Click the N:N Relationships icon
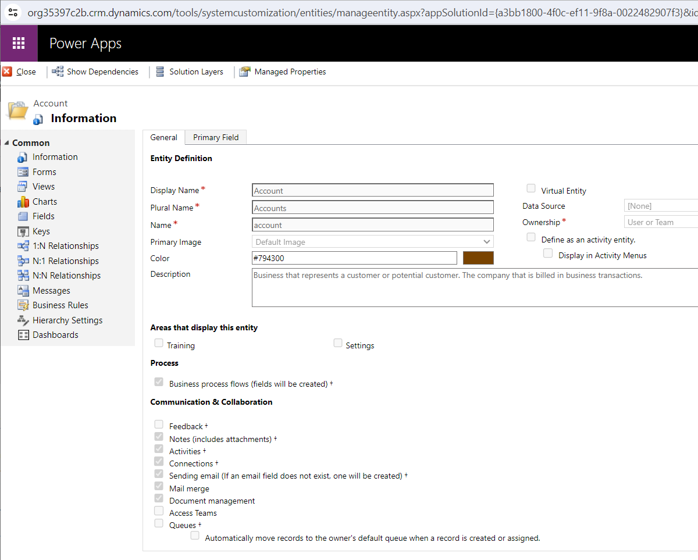Viewport: 698px width, 560px height. click(23, 276)
